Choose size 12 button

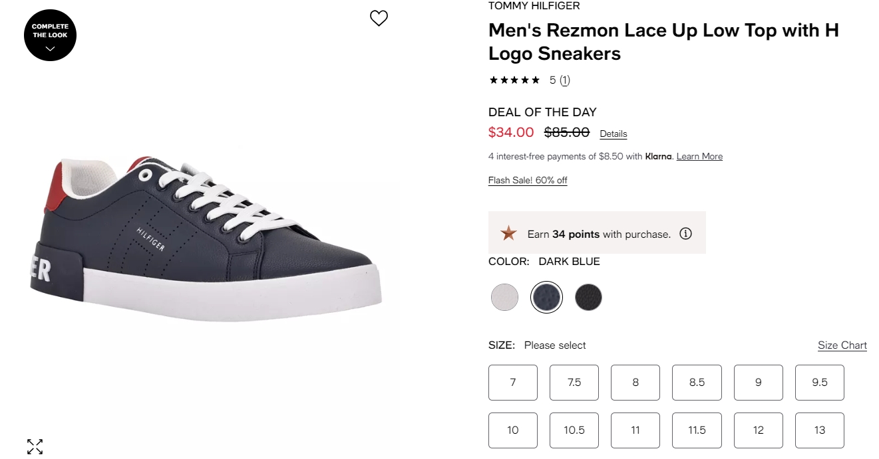(x=759, y=430)
